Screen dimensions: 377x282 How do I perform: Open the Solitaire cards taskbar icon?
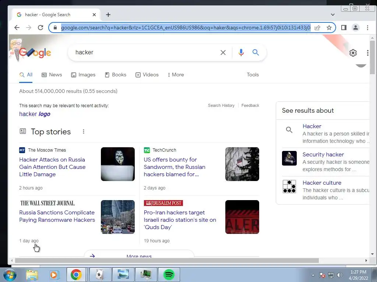point(100,275)
